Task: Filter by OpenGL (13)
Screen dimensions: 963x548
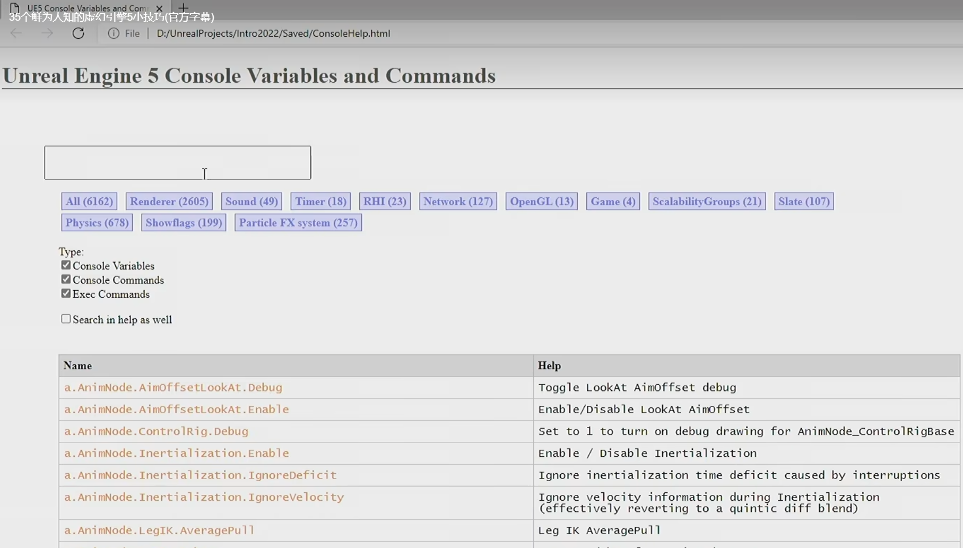Action: coord(542,202)
